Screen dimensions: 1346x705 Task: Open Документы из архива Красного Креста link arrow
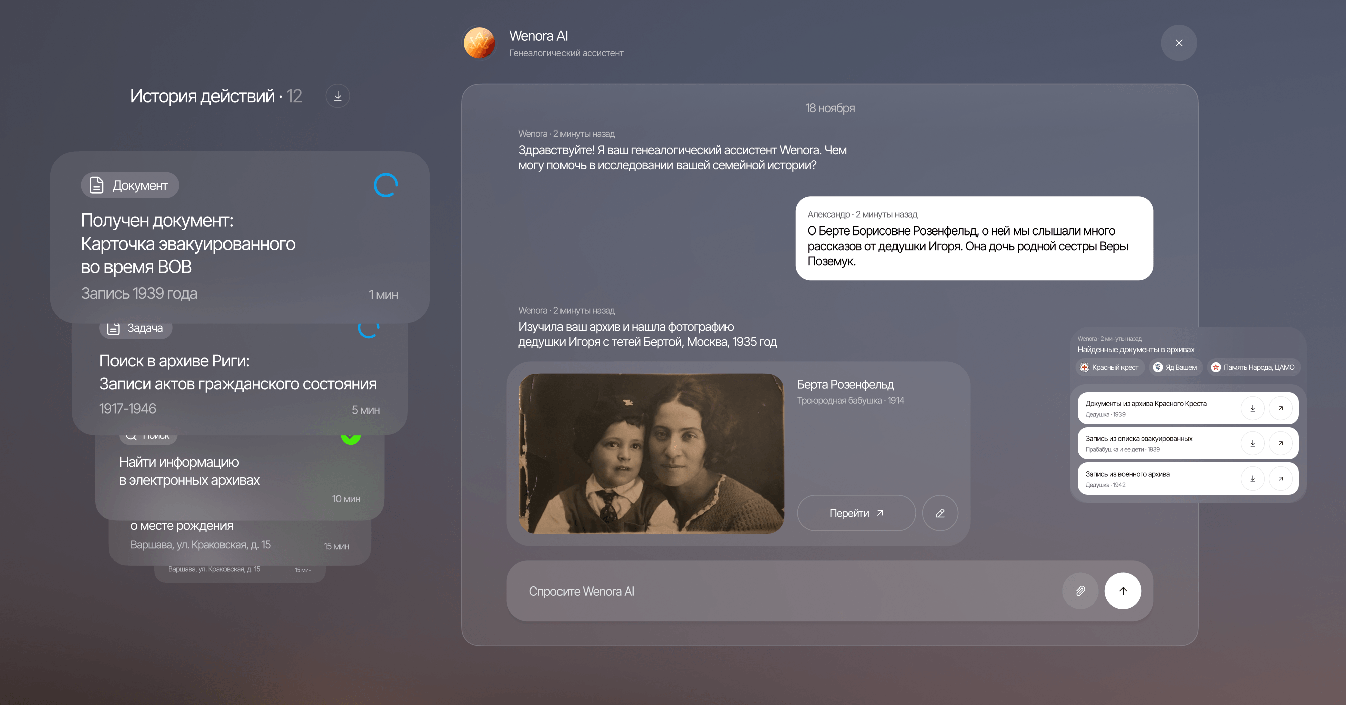click(x=1280, y=408)
